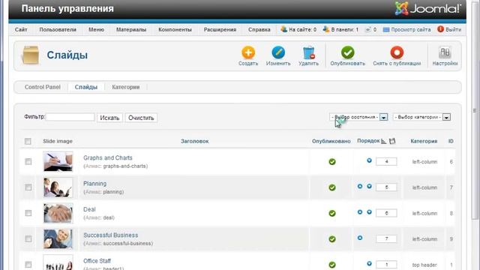Click the В панели: 1 users icon

pyautogui.click(x=326, y=29)
